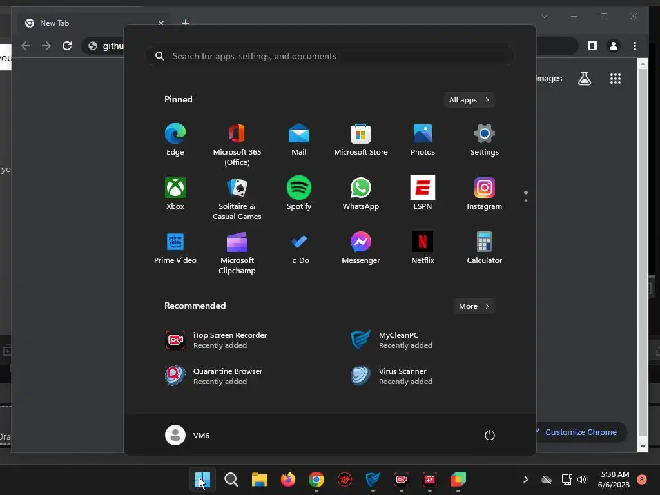The image size is (660, 495).
Task: Open Messenger pinned app
Action: [x=361, y=248]
